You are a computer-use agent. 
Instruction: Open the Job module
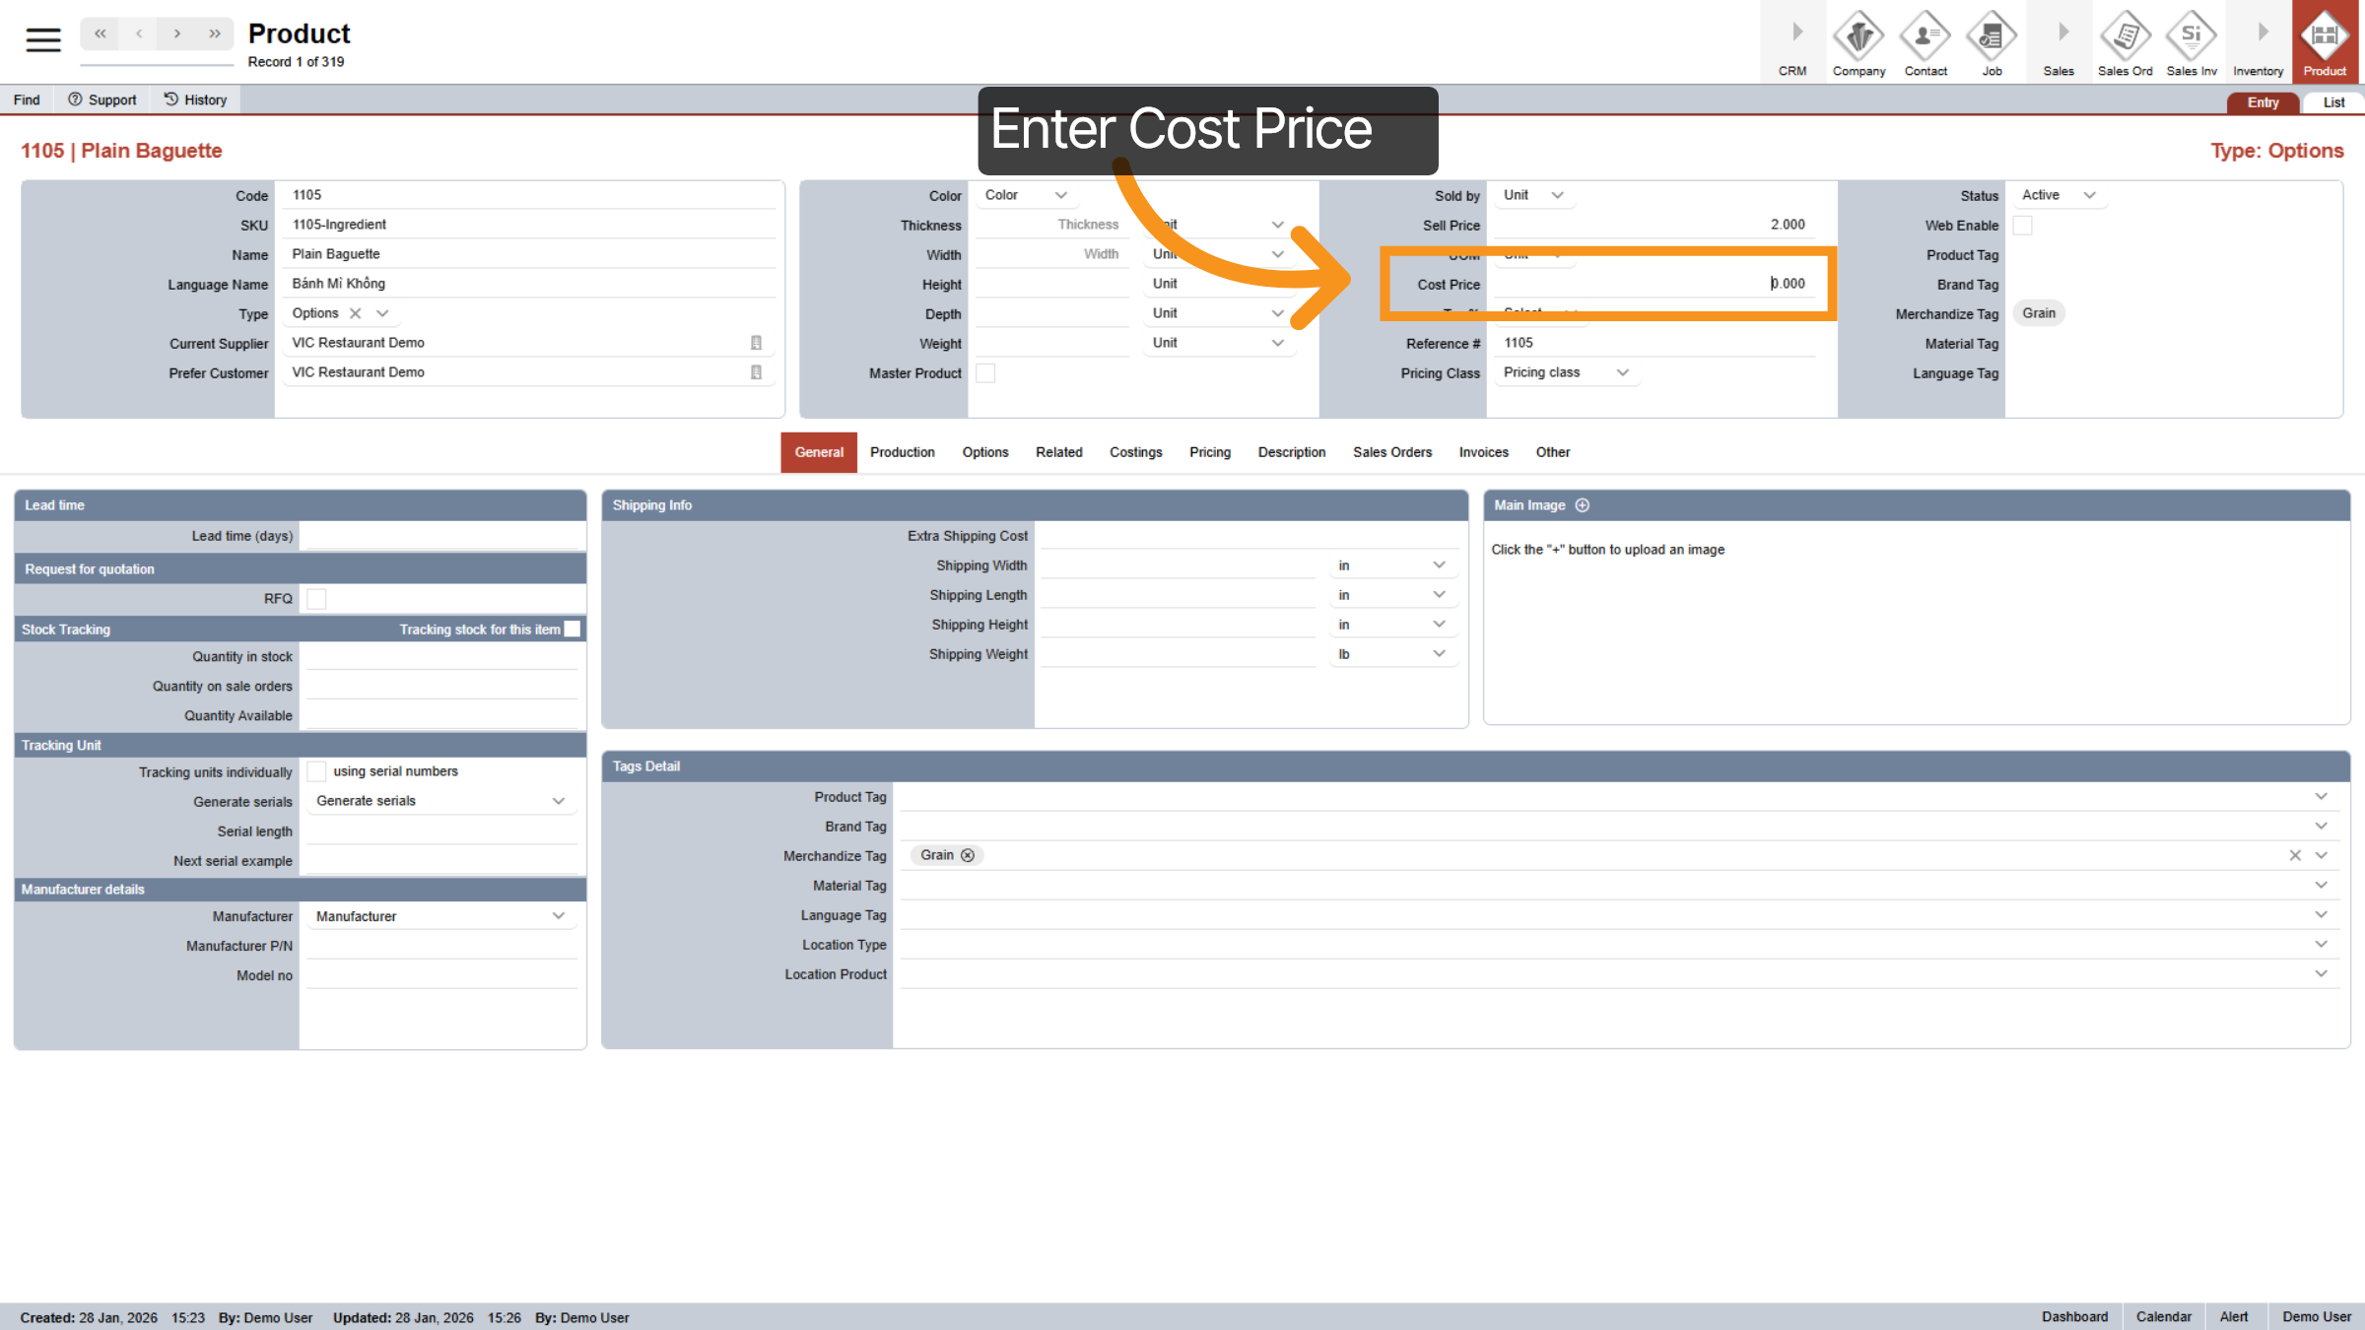[1992, 41]
